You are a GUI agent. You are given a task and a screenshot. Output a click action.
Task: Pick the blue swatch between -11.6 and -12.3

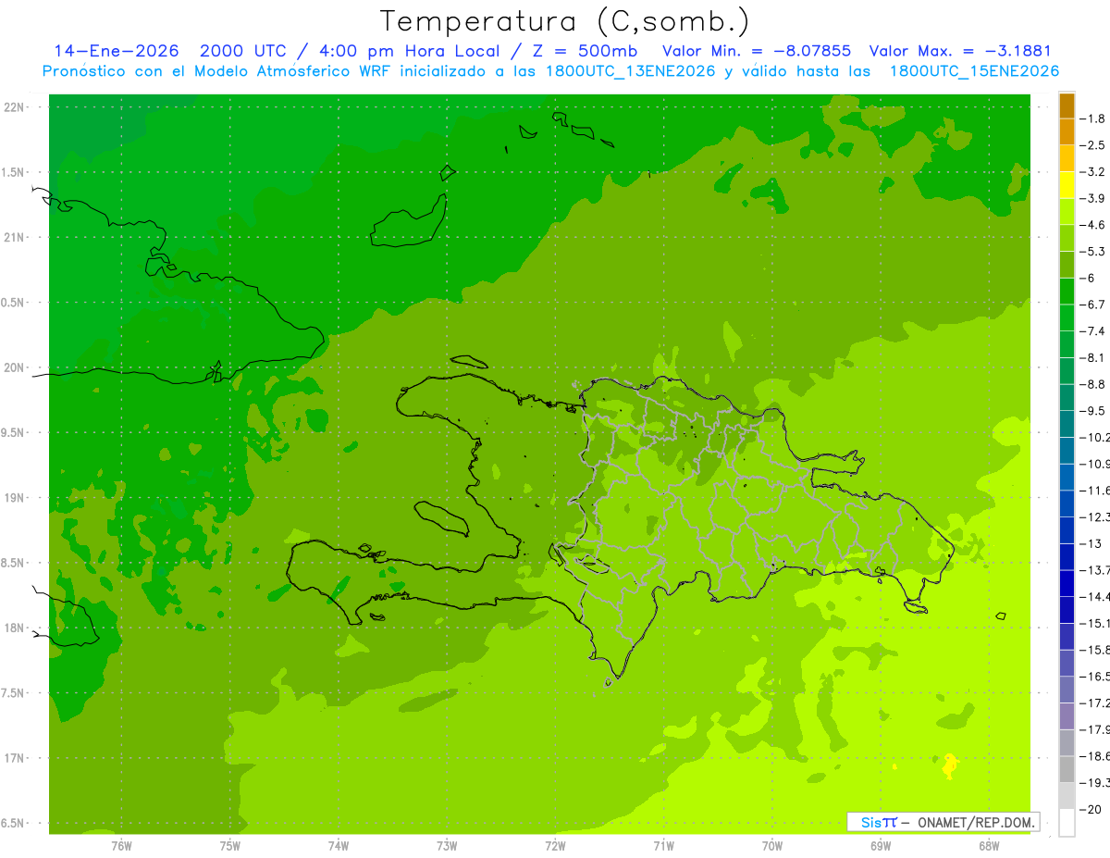[1067, 504]
